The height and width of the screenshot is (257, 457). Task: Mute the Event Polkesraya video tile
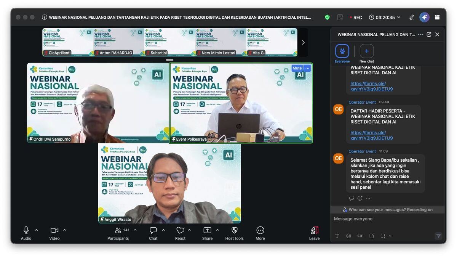tap(297, 68)
